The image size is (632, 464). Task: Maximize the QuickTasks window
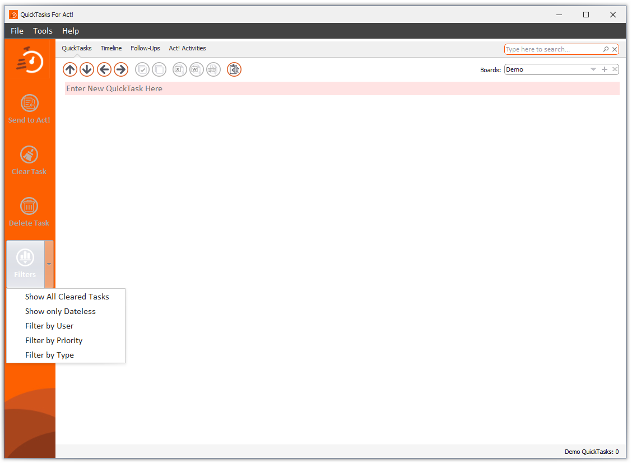[x=586, y=15]
